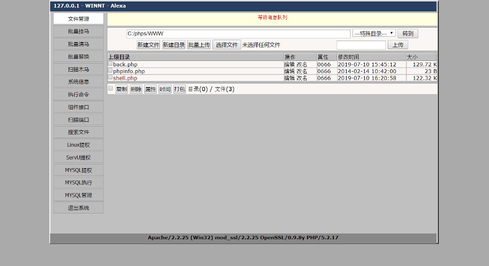Click the text field beside 上传 button
This screenshot has height=266, width=489.
click(361, 45)
